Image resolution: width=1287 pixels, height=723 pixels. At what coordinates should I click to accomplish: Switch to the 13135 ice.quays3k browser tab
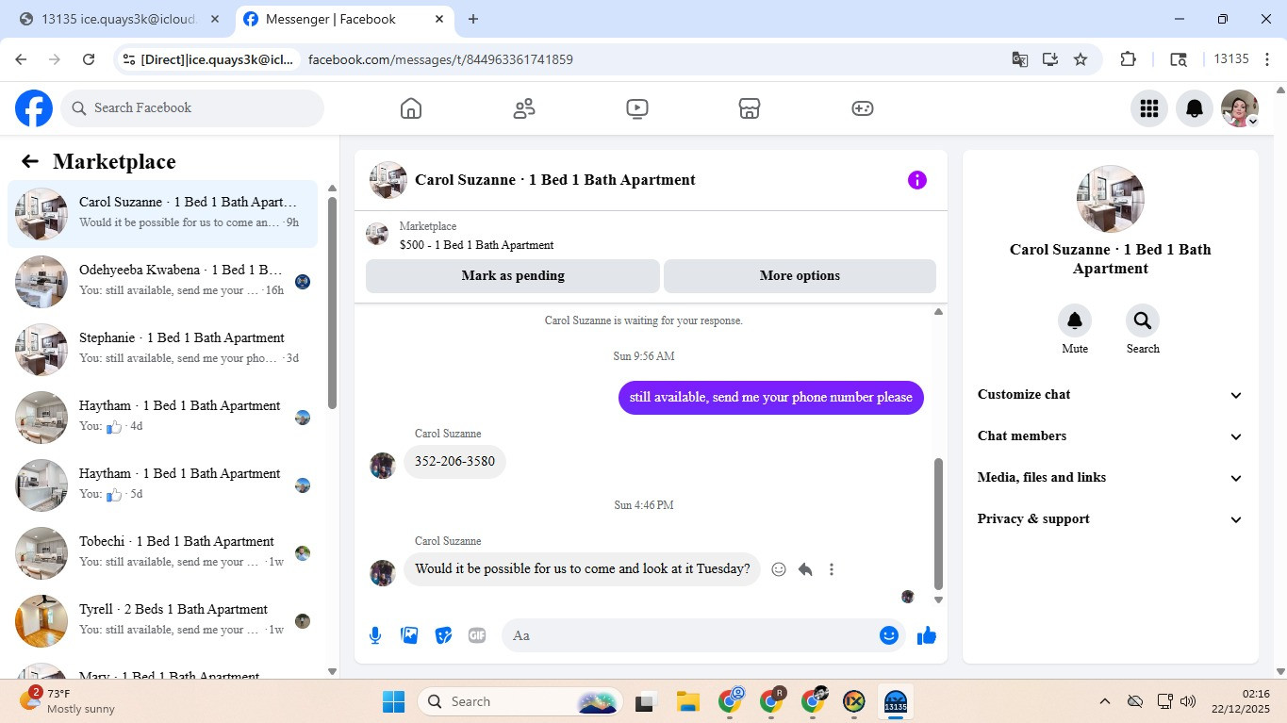tap(120, 19)
